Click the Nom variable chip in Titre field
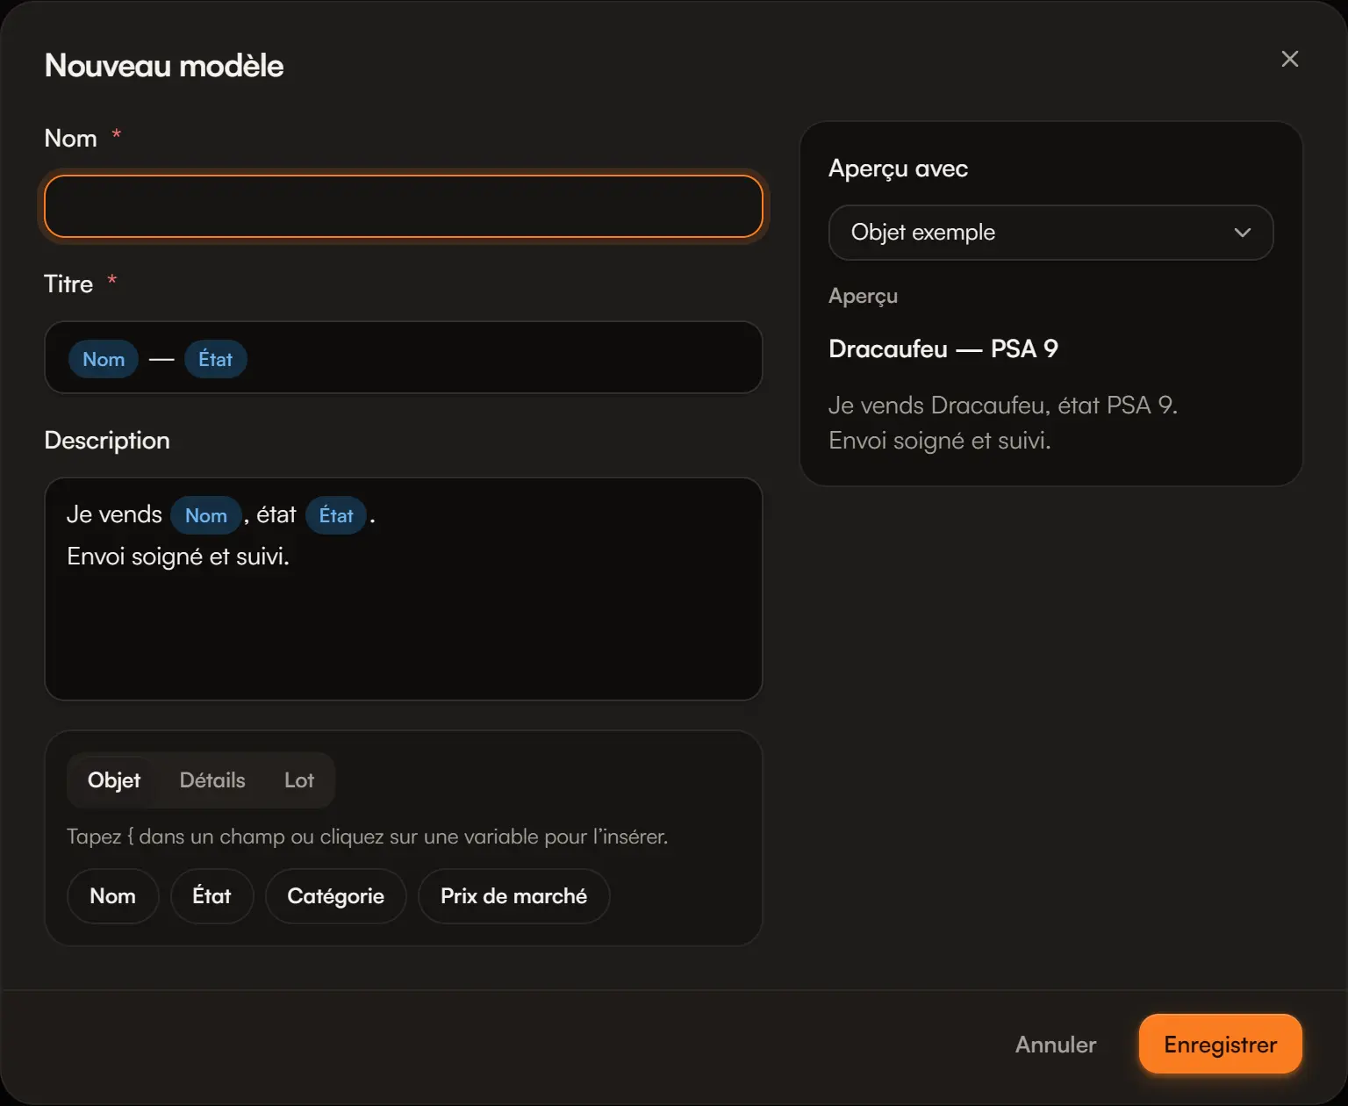1348x1106 pixels. pyautogui.click(x=104, y=359)
